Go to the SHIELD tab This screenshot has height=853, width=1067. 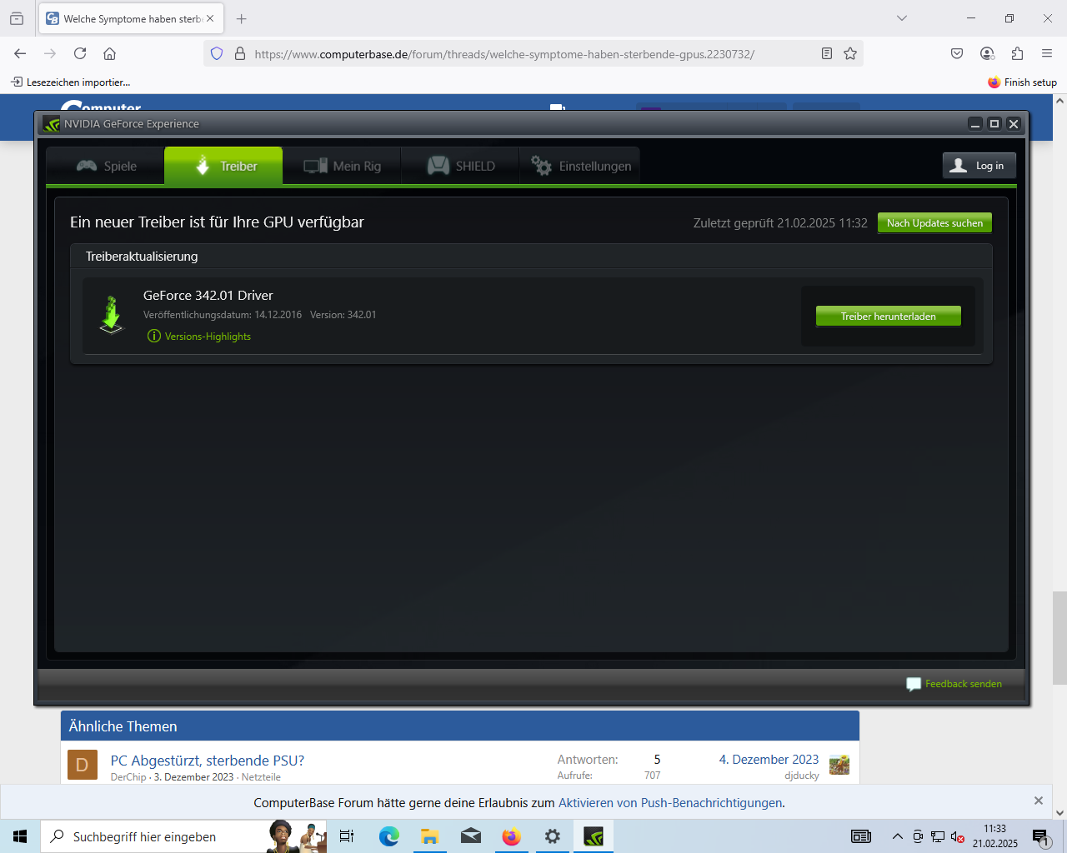click(460, 166)
